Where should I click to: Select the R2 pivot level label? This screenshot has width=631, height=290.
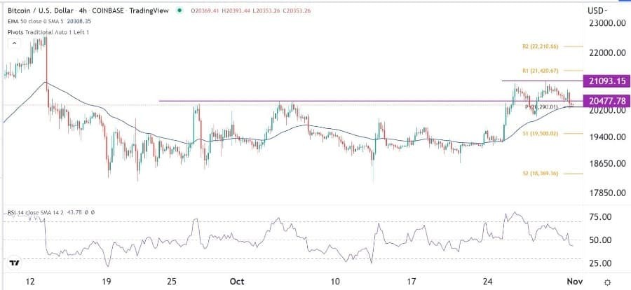(541, 46)
